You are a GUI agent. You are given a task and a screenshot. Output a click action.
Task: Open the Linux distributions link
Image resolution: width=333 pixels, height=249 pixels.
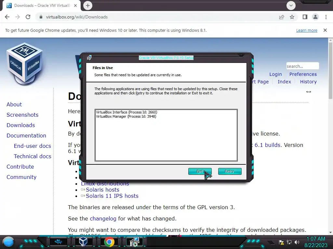tap(105, 184)
